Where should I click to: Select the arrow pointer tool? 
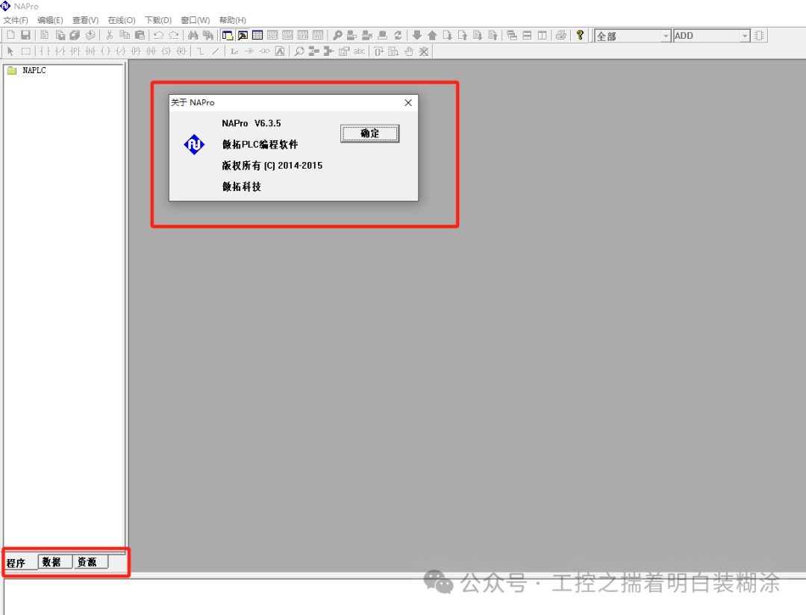tap(10, 51)
